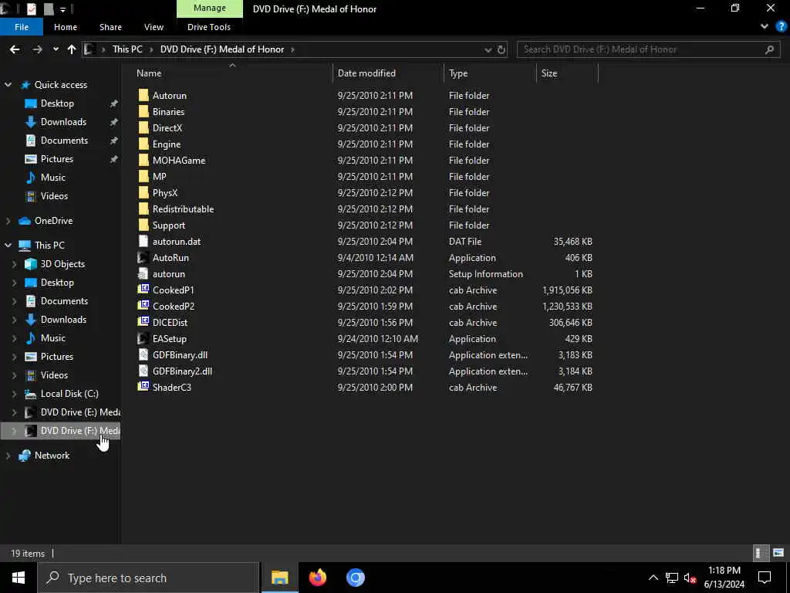Select Music under This PC

coord(53,338)
